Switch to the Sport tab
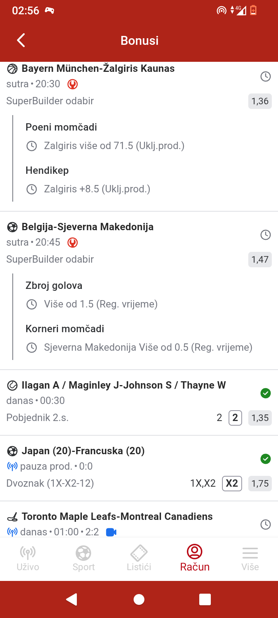The width and height of the screenshot is (278, 618). [x=83, y=559]
